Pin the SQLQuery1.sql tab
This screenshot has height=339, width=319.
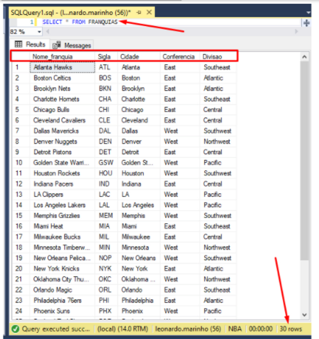139,13
